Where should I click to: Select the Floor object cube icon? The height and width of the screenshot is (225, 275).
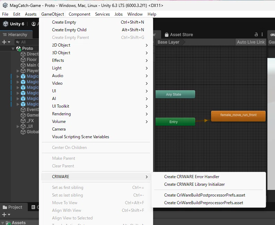click(23, 60)
